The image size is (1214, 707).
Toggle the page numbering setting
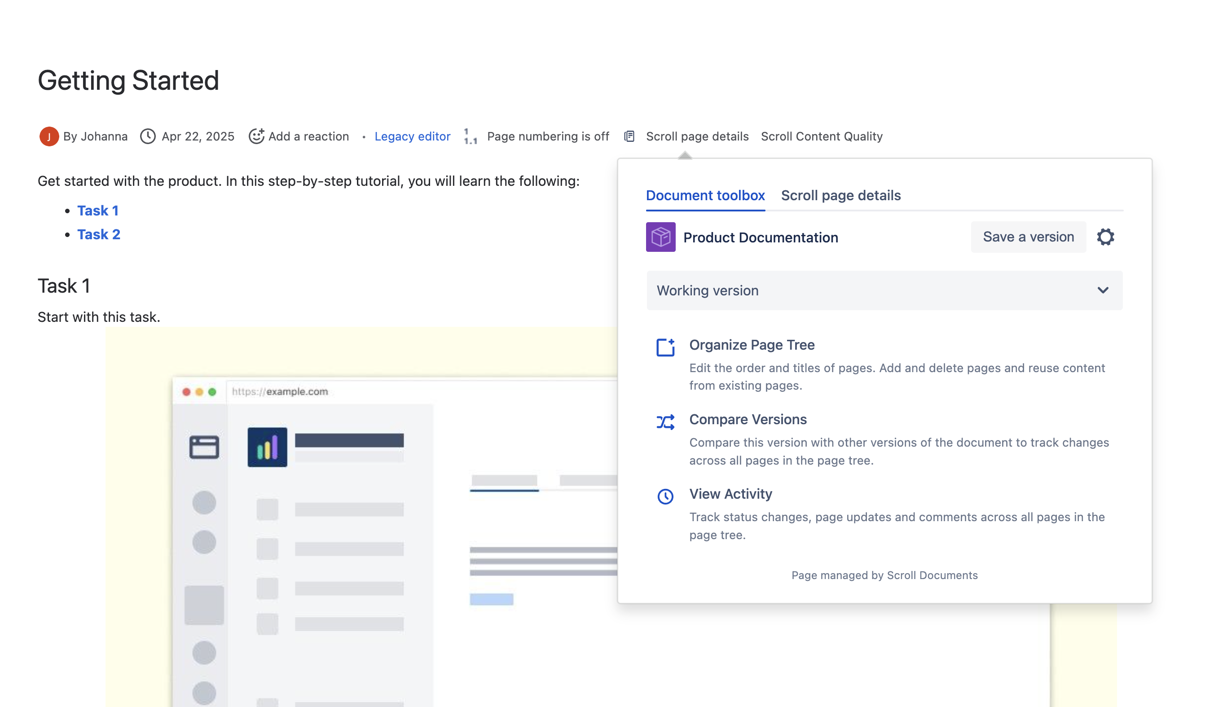click(548, 136)
